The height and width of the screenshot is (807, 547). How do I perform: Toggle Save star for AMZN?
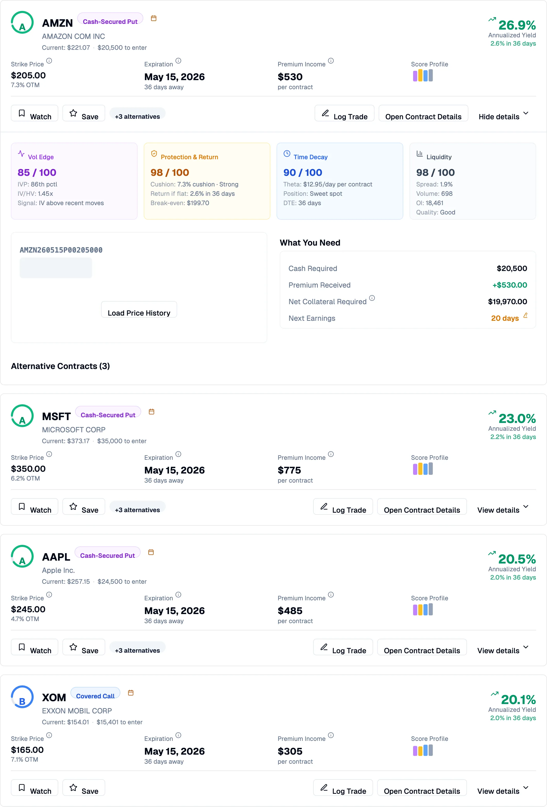(84, 114)
